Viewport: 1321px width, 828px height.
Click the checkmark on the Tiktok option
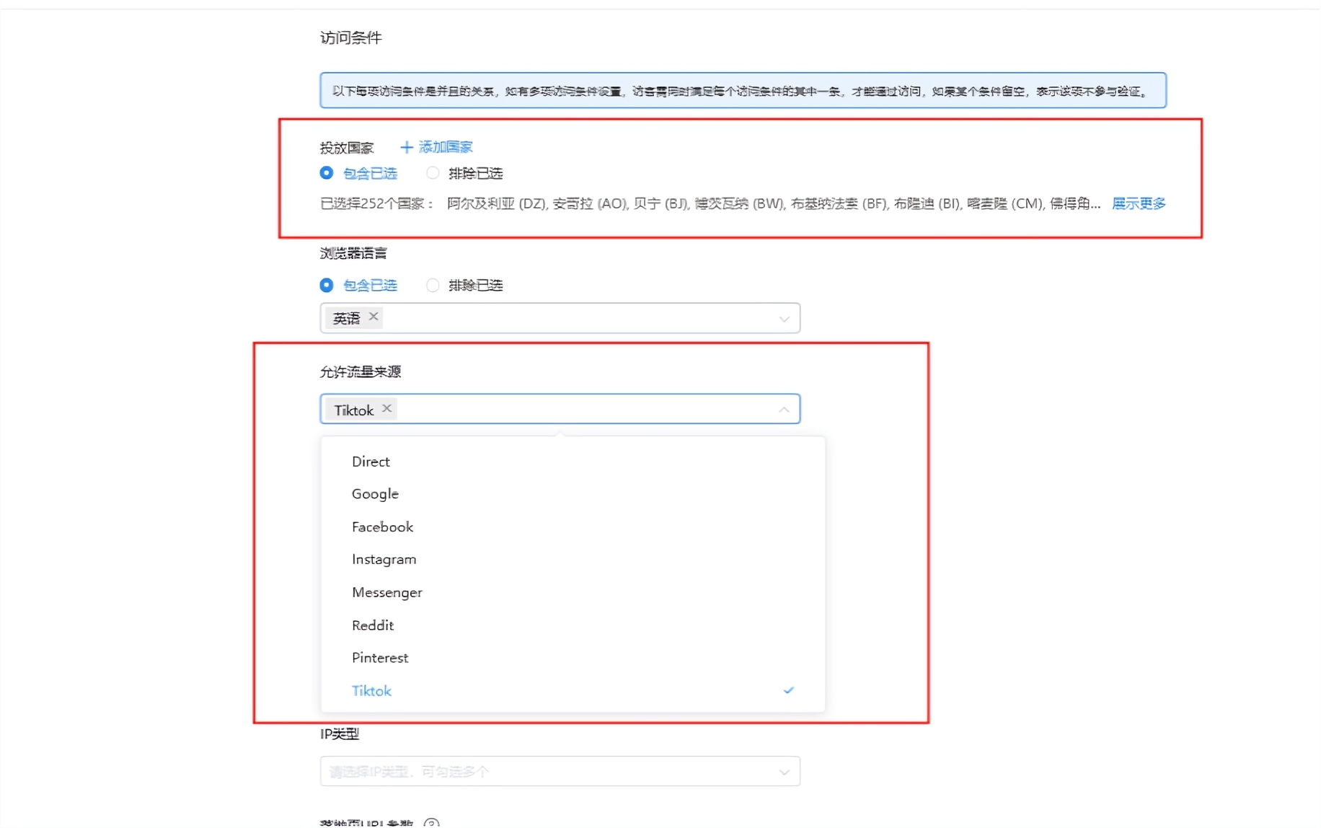[788, 690]
